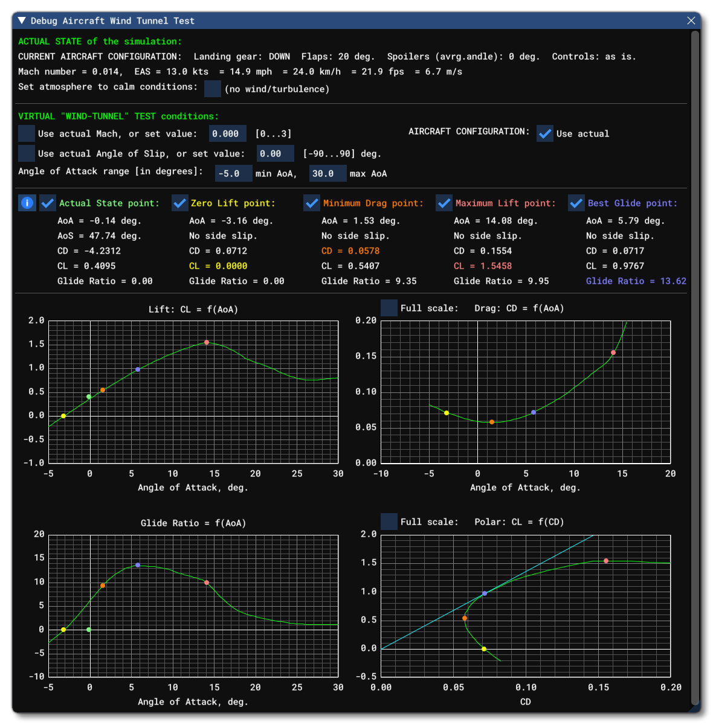The image size is (713, 725).
Task: Toggle Use actual Angle of Slip checkbox
Action: (27, 154)
